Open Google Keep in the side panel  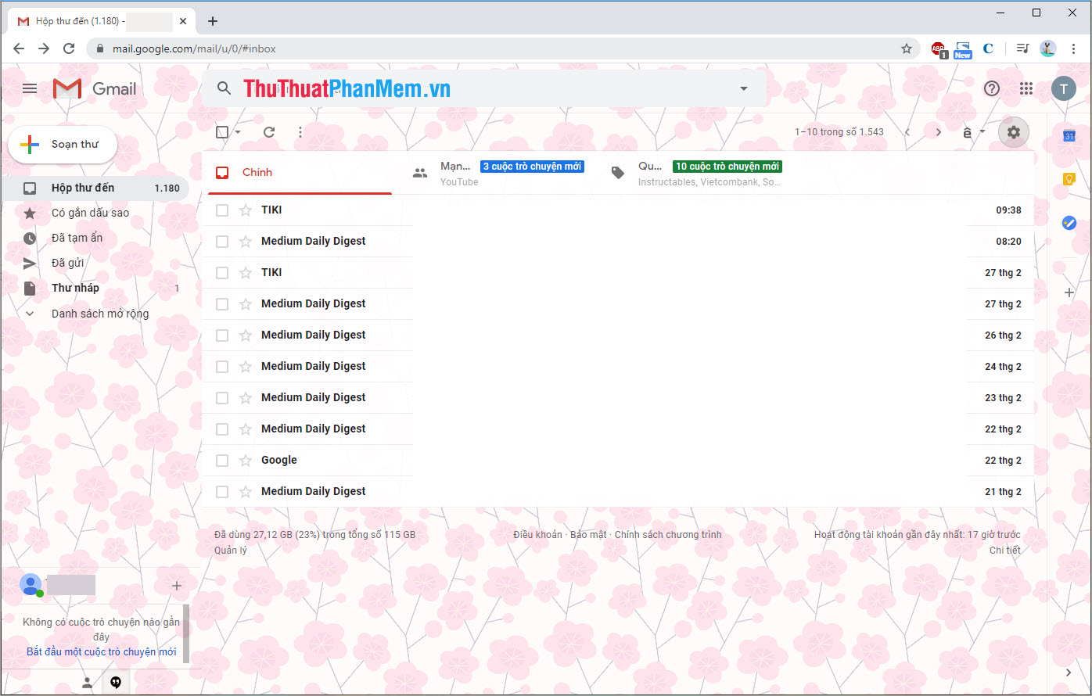(x=1069, y=179)
